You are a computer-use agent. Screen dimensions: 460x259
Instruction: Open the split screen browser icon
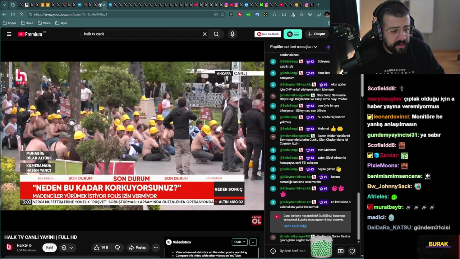tap(284, 14)
